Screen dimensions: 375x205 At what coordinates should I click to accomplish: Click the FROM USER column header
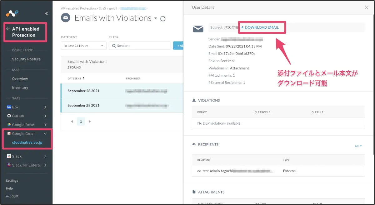pyautogui.click(x=133, y=79)
